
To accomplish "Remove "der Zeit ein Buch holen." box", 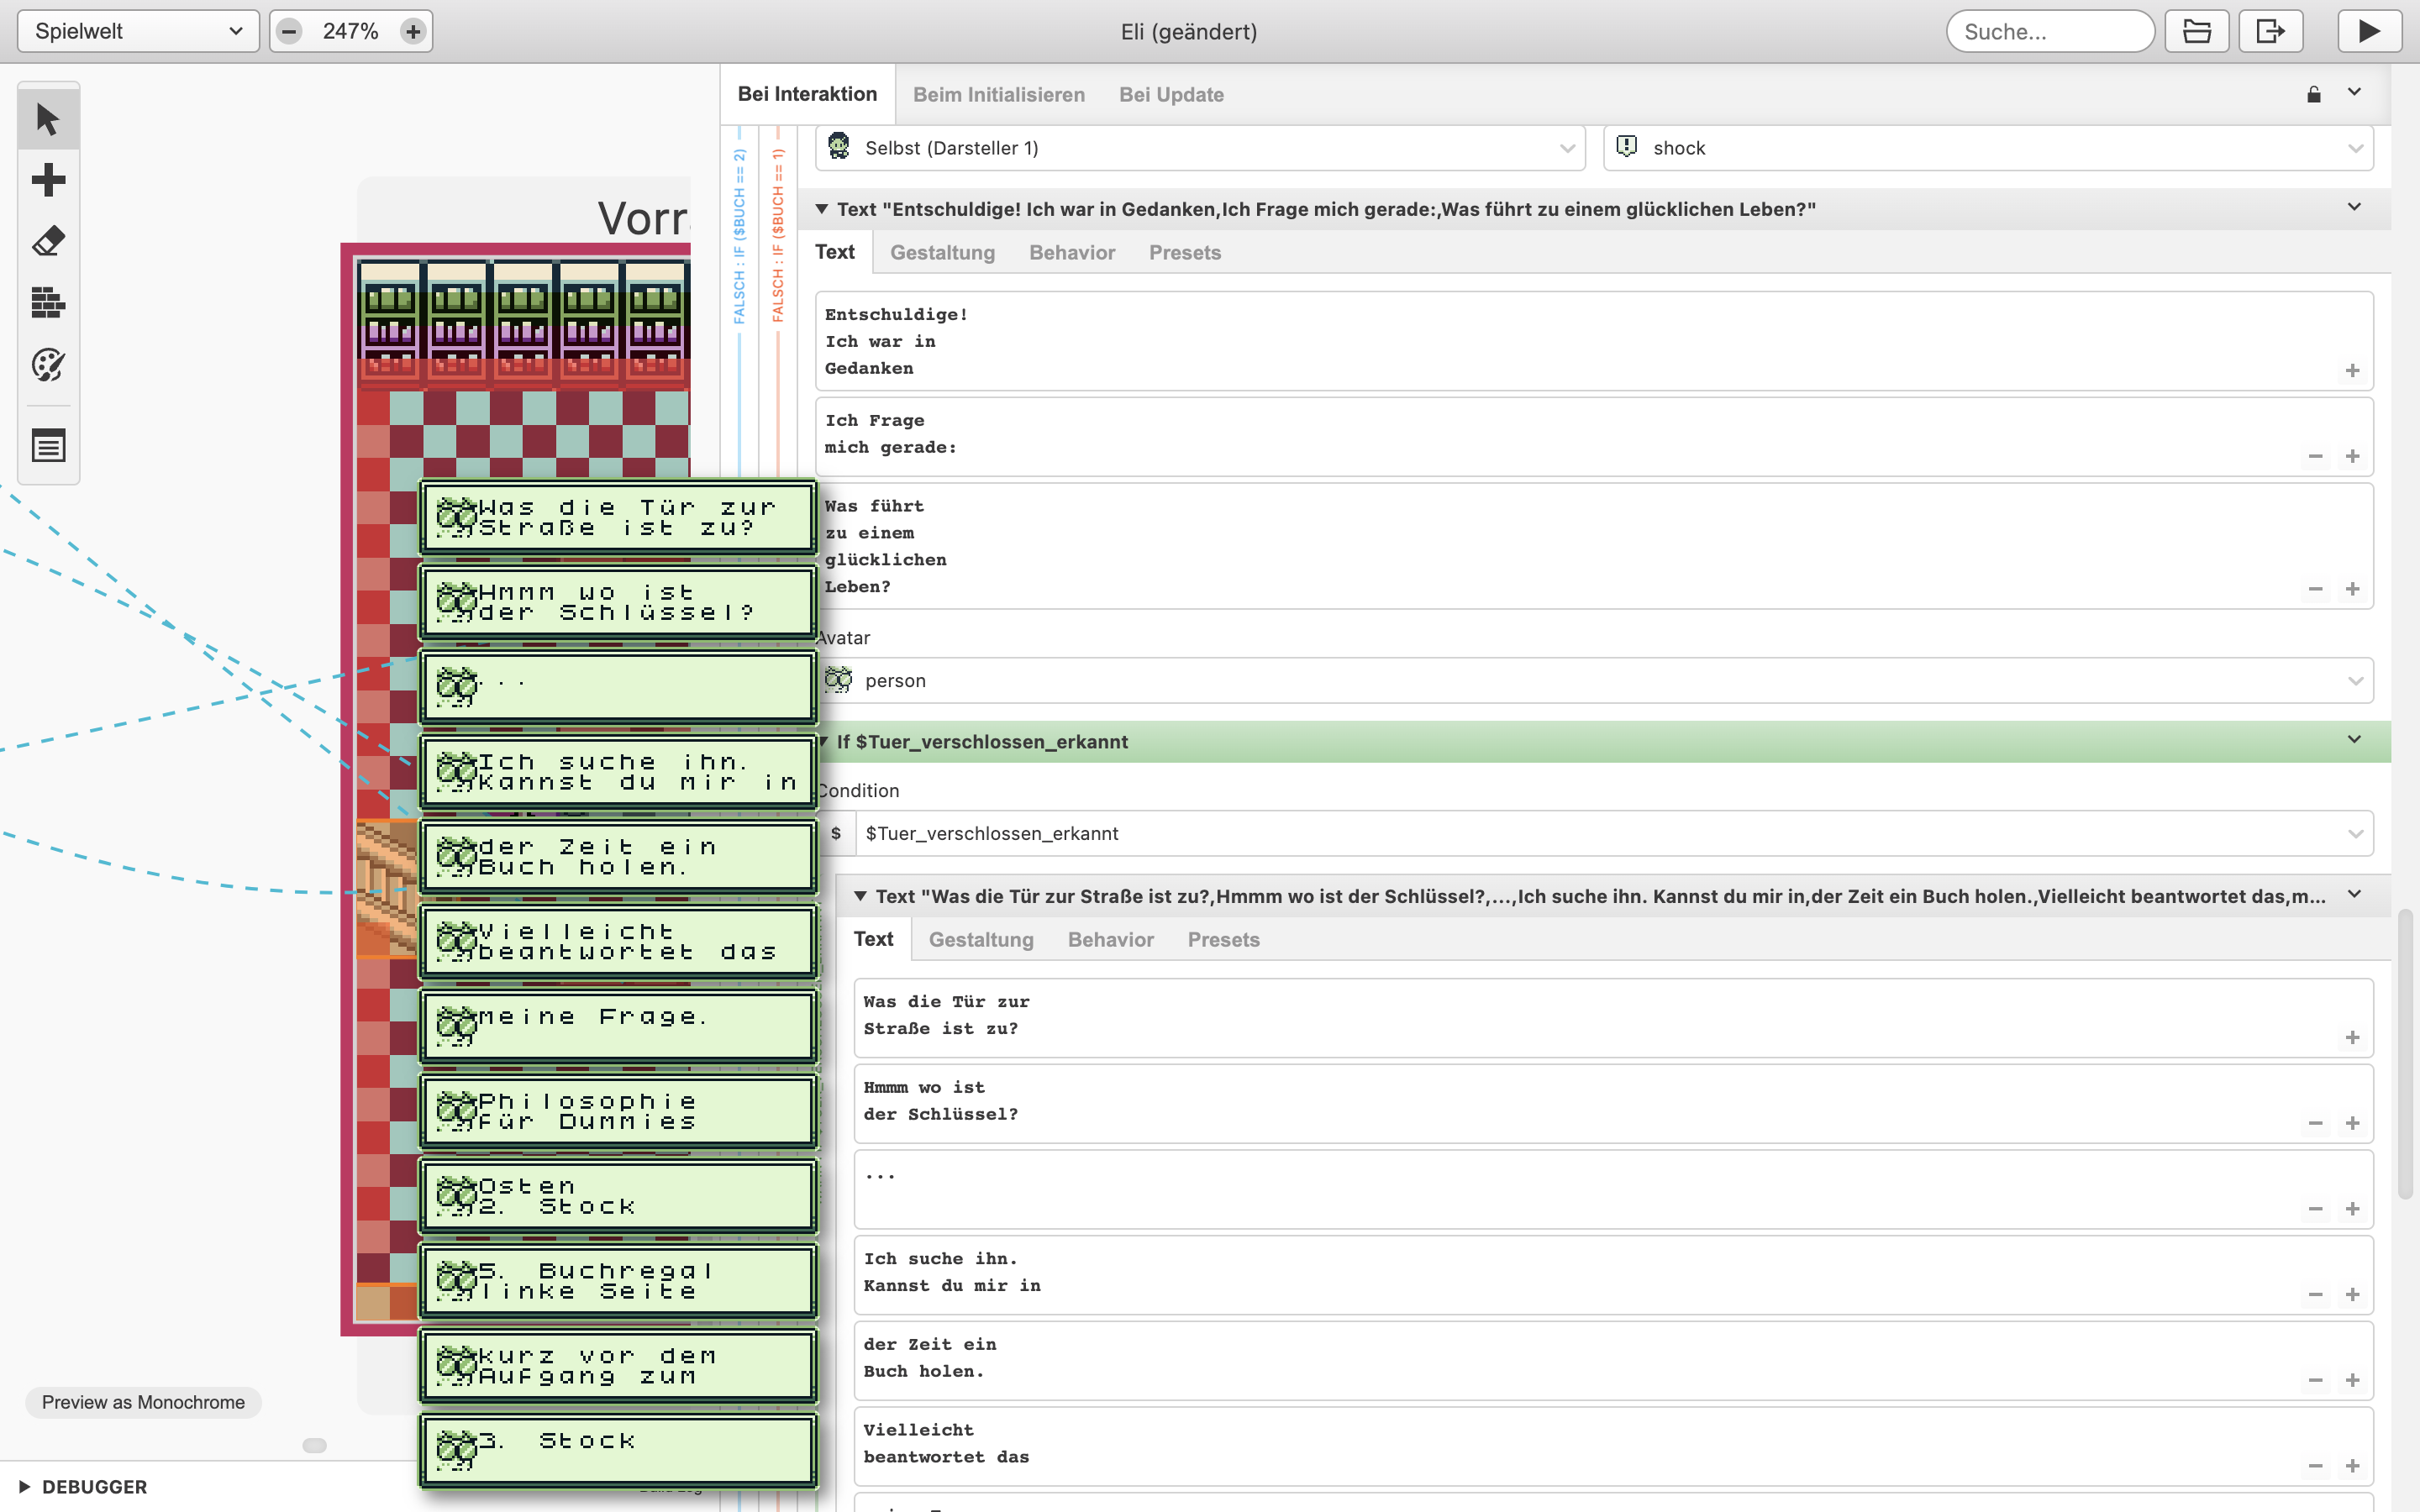I will coord(2315,1381).
